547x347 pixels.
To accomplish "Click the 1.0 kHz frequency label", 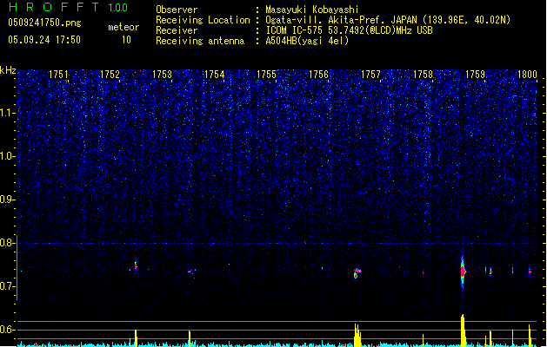I will coord(8,156).
